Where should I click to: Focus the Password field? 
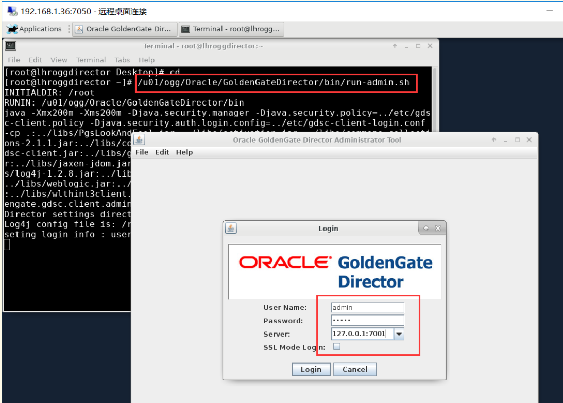pos(367,321)
